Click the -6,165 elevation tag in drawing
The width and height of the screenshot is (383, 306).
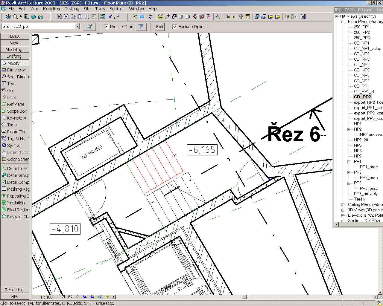pos(202,150)
